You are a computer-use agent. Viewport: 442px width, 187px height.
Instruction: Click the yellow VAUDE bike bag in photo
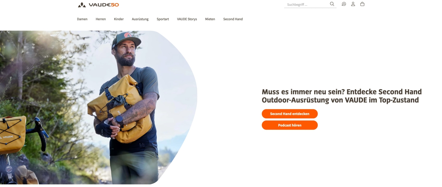[13, 135]
